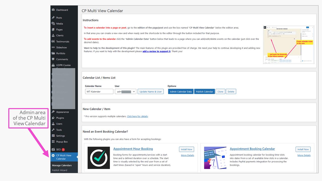This screenshot has height=181, width=322.
Task: Open the SEO menu with notification badge
Action: coord(53,149)
